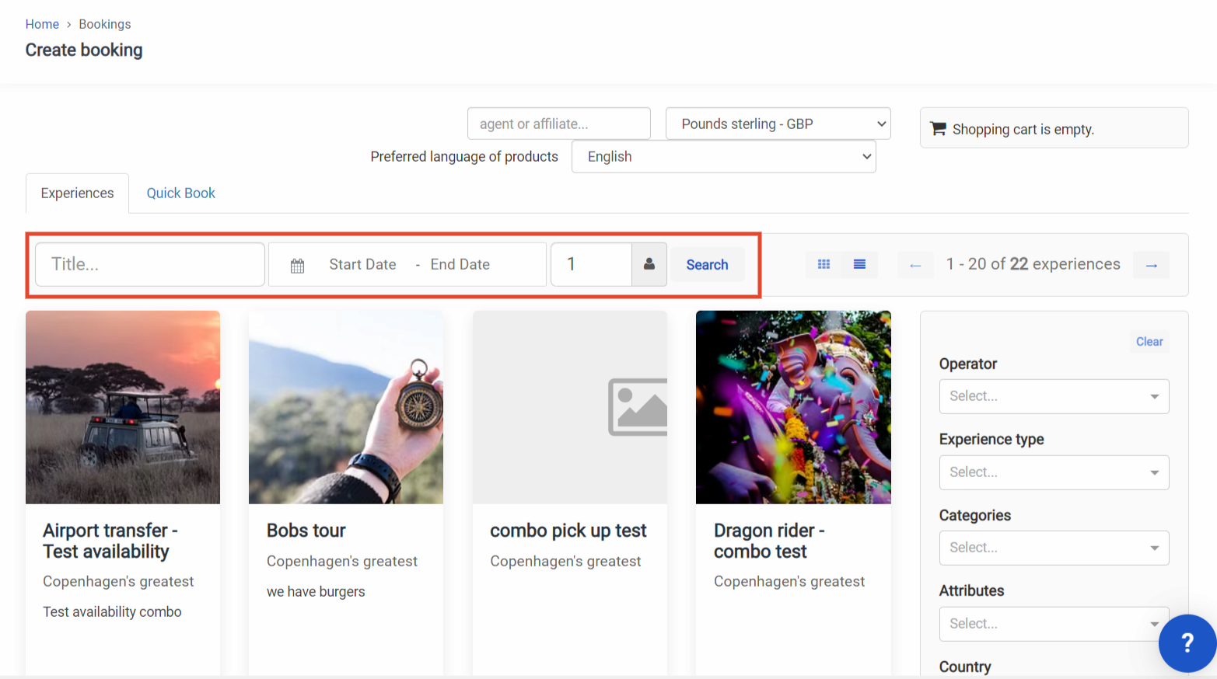The height and width of the screenshot is (679, 1217).
Task: Expand the Attributes select dropdown
Action: click(x=1054, y=624)
